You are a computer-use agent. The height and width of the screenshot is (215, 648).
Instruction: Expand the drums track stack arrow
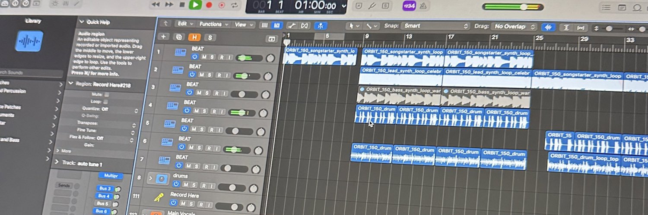(x=150, y=178)
